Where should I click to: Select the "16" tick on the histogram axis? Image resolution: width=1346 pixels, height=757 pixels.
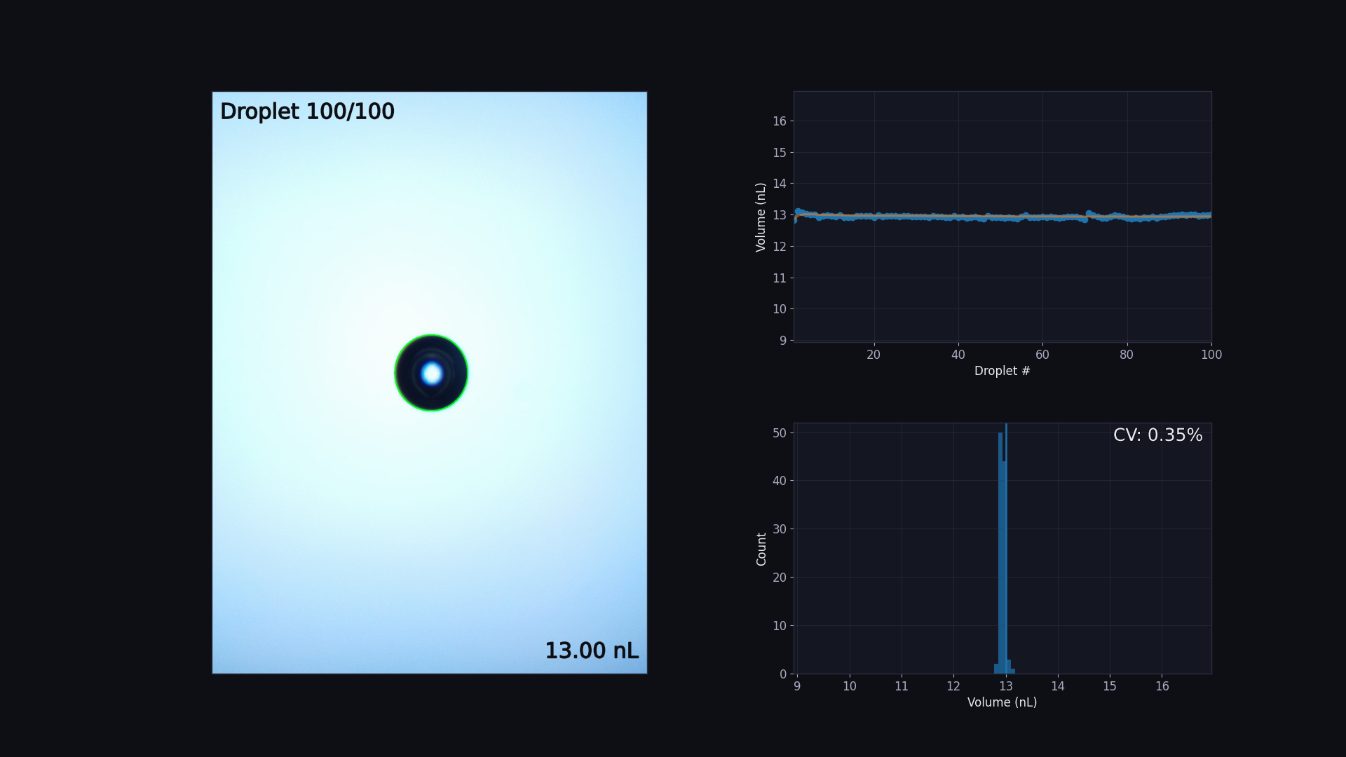(1162, 686)
